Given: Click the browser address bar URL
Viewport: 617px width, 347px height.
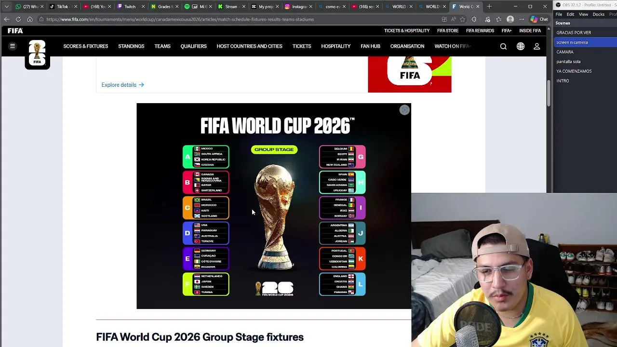Looking at the screenshot, I should click(x=180, y=19).
